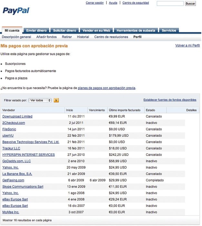202x226 pixels.
Task: Click the Buscar search button
Action: (190, 4)
